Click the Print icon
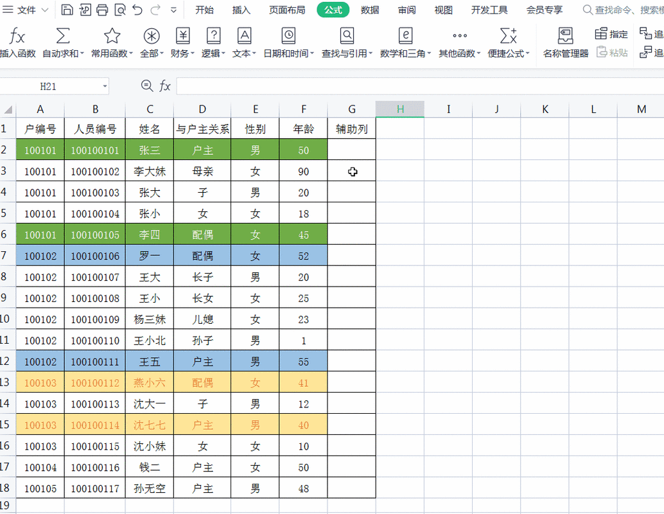Screen dimensions: 664x514 101,10
